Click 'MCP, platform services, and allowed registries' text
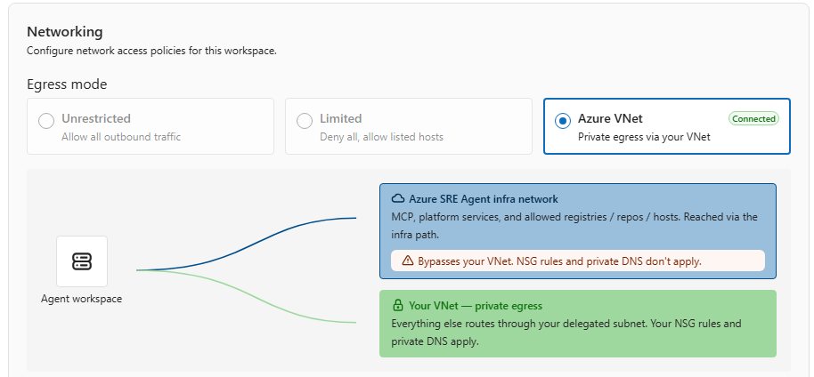Viewport: 814px width, 377px height. coord(574,226)
